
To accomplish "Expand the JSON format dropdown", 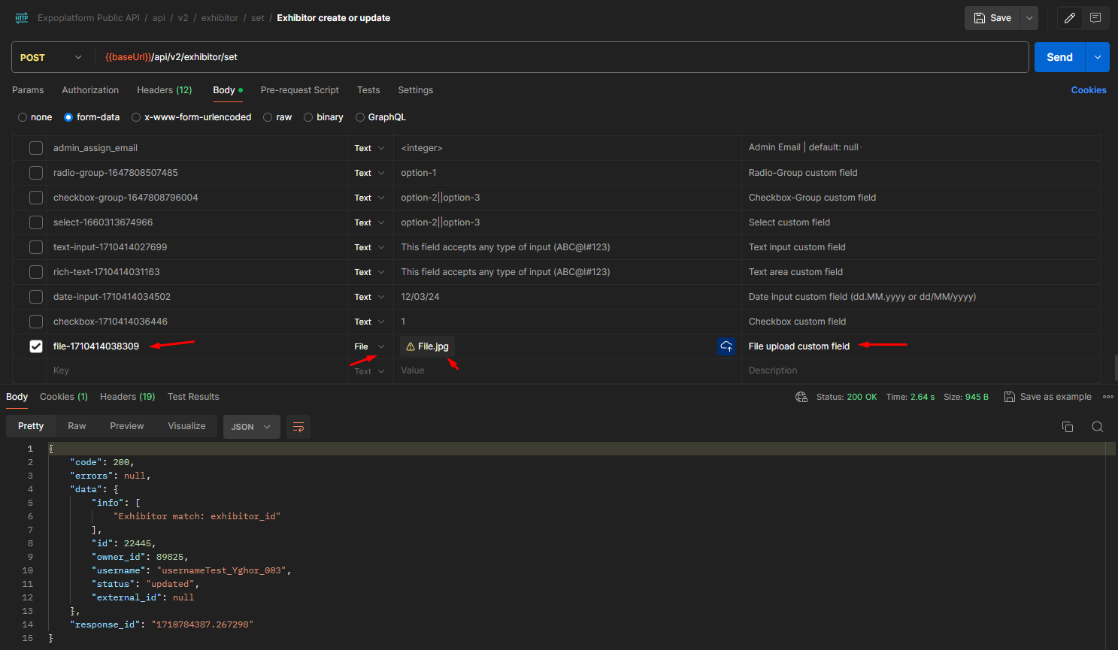I will pos(251,427).
